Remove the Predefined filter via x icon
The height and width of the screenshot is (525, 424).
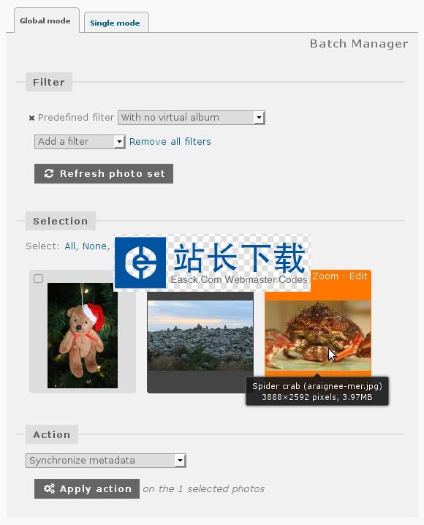click(31, 118)
